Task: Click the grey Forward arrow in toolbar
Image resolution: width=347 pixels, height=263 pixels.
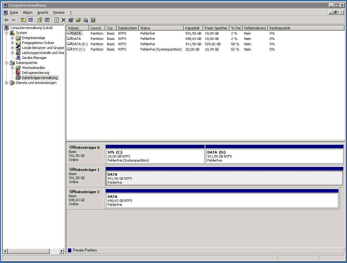Action: point(13,20)
